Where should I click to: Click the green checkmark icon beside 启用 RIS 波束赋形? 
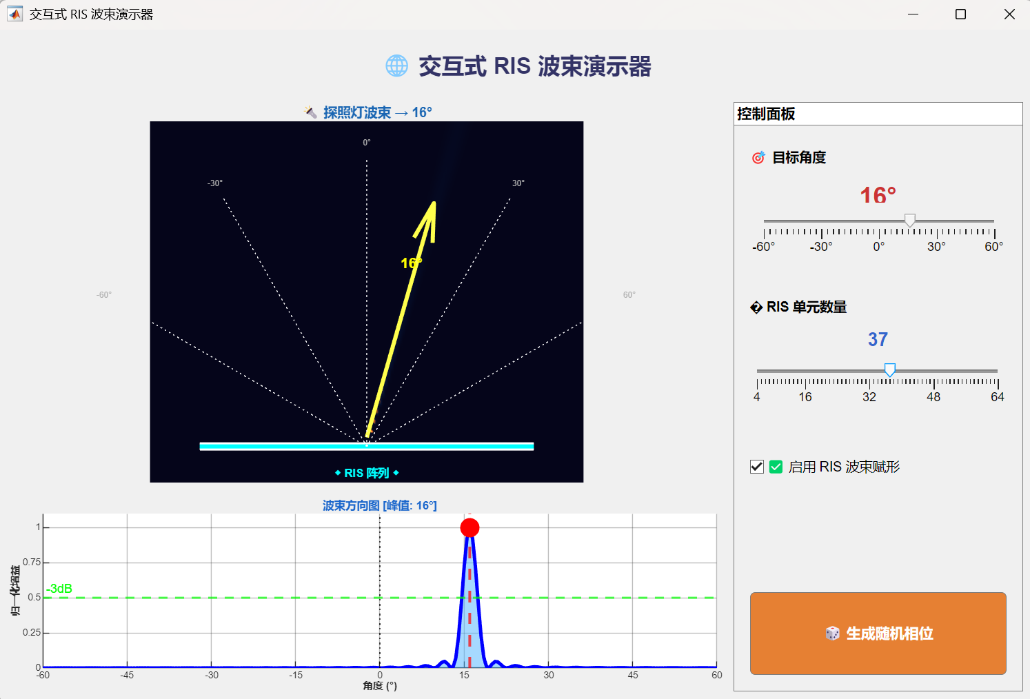pyautogui.click(x=776, y=467)
